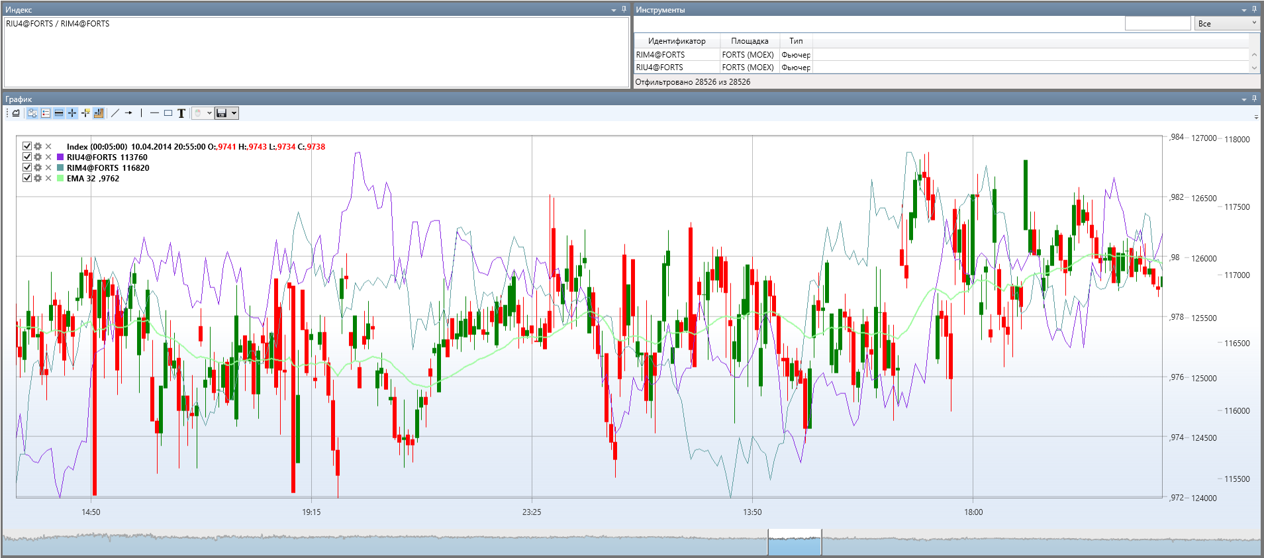Sort by Тип column header

click(796, 41)
